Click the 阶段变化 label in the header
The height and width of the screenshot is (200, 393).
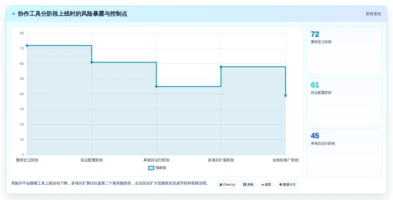click(x=373, y=14)
